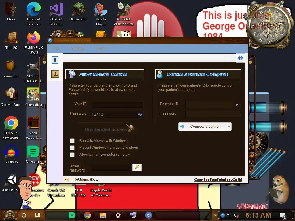Click the UltraViewer icon in the system tray
Viewport: 295px width, 221px height.
coord(223,215)
